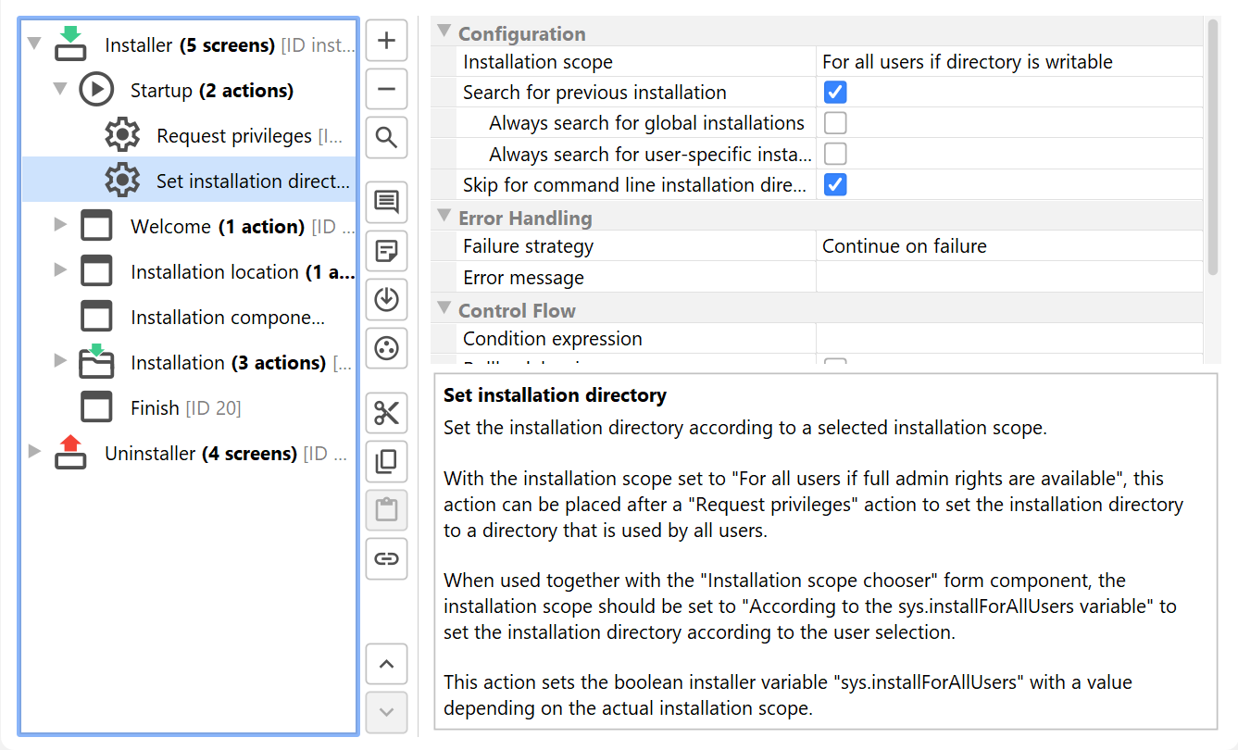This screenshot has height=750, width=1238.
Task: Click the Condition expression input field
Action: [1009, 339]
